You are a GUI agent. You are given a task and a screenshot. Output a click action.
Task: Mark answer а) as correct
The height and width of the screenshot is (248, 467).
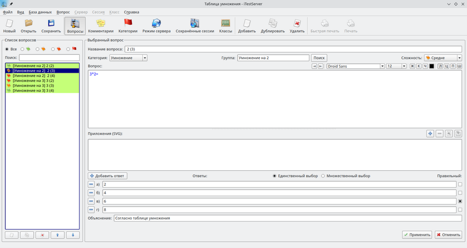460,184
